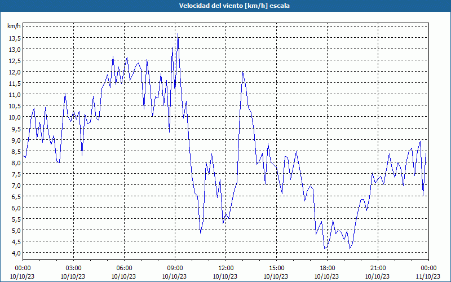The width and height of the screenshot is (451, 282).
Task: Click the '00:00' time label dated 10/10/23
Action: coord(23,268)
